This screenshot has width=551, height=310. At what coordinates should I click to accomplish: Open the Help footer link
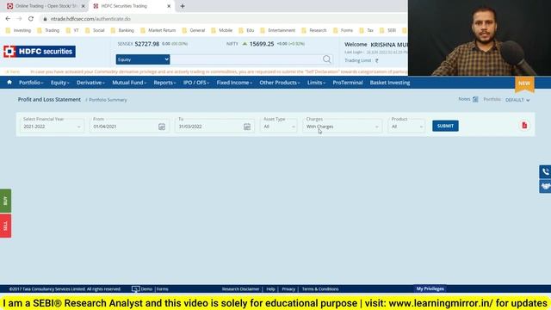pos(270,289)
